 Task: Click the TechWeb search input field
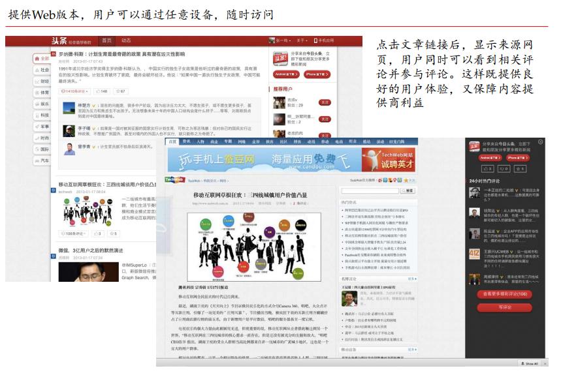[370, 191]
